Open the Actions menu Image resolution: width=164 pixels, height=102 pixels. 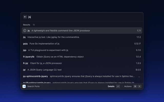(128, 86)
